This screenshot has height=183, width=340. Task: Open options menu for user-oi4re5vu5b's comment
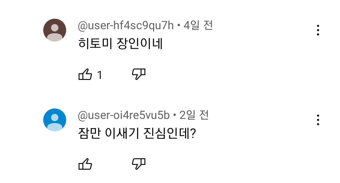click(318, 120)
